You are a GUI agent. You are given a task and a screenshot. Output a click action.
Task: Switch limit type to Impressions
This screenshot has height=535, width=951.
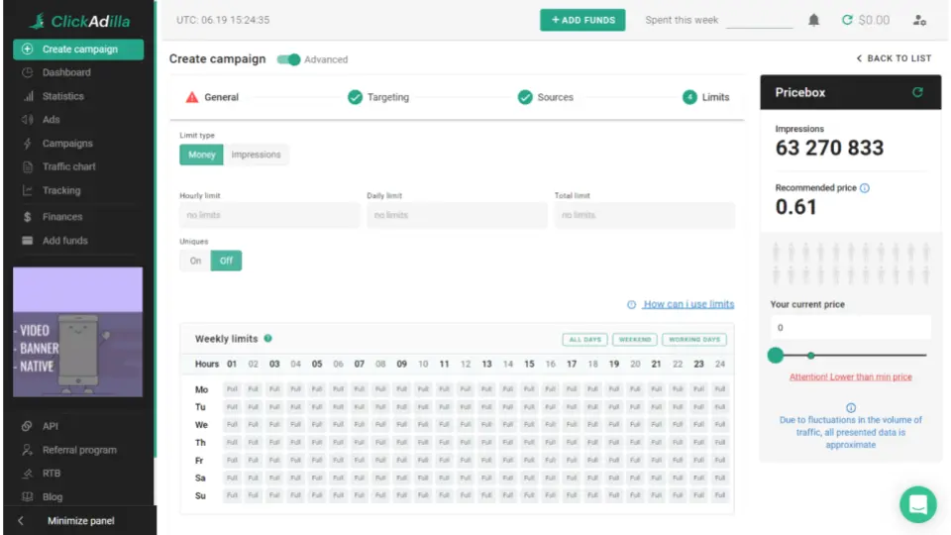click(x=256, y=155)
